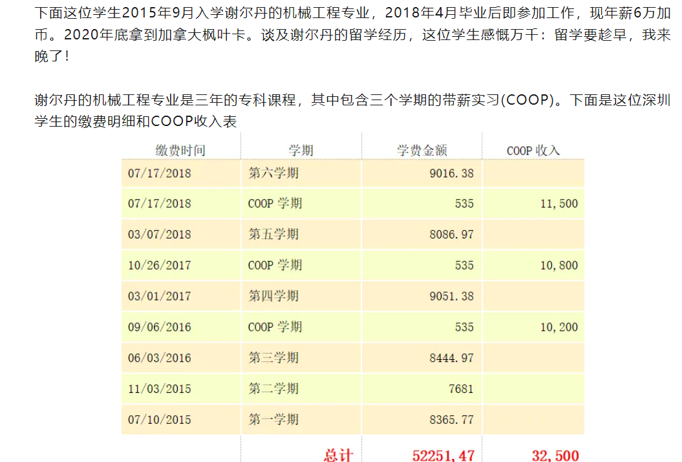Click the 10,800 COOP income cell
Screen dimensions: 682x462
(559, 266)
